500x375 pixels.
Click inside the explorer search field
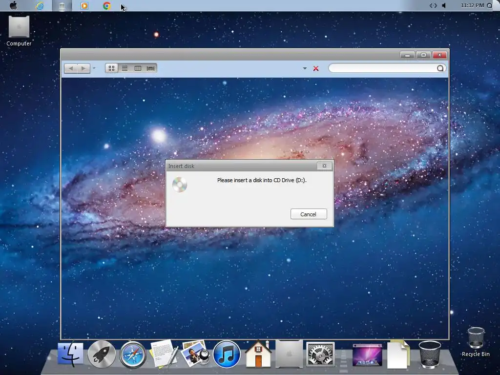click(387, 68)
